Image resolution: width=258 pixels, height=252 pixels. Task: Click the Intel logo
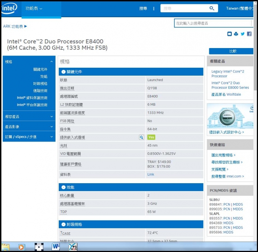point(9,8)
